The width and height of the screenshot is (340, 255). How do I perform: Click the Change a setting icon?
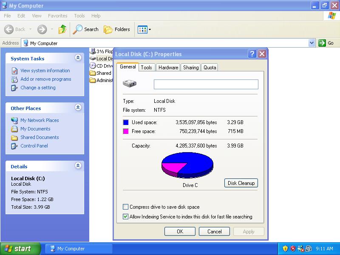pyautogui.click(x=14, y=88)
